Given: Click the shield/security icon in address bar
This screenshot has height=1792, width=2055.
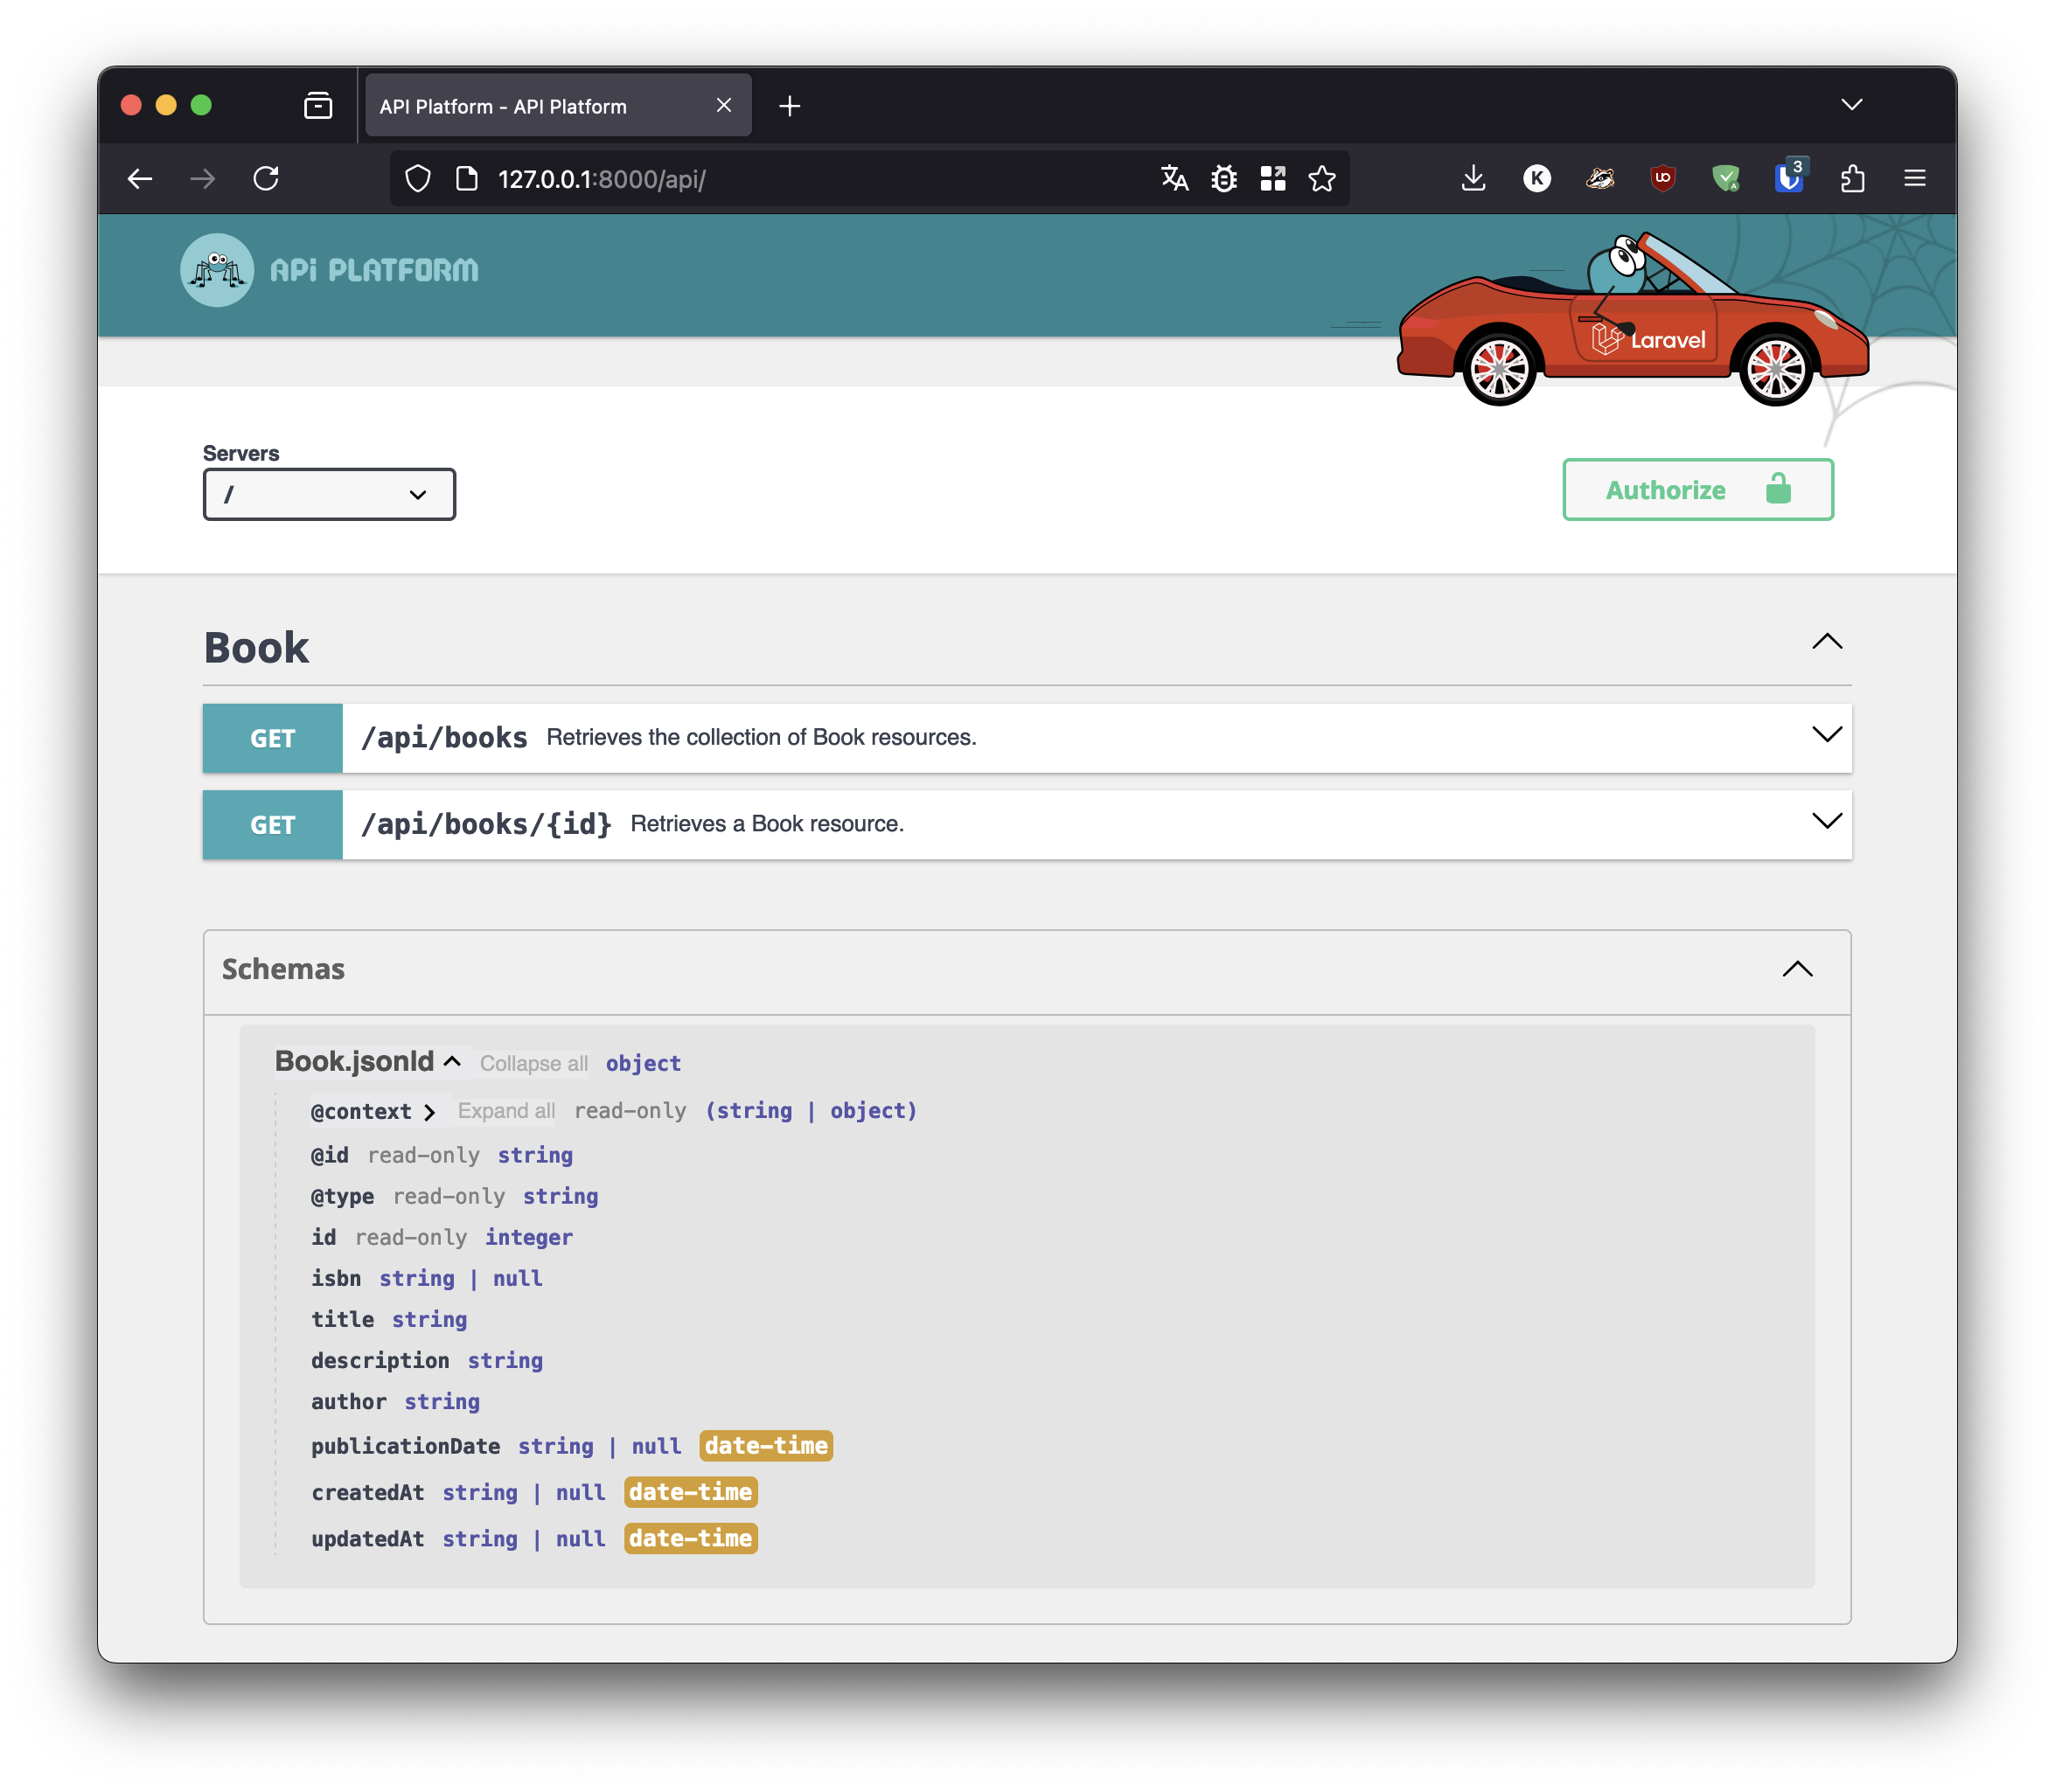Looking at the screenshot, I should pos(416,178).
